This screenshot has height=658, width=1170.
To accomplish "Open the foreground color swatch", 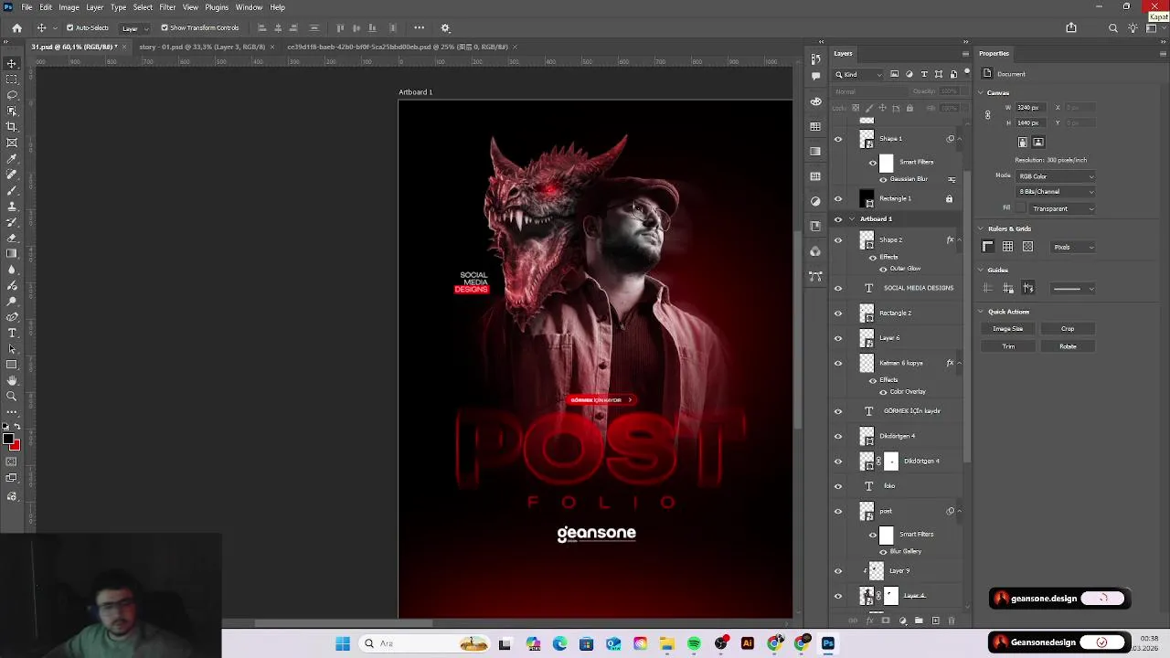I will (7, 440).
